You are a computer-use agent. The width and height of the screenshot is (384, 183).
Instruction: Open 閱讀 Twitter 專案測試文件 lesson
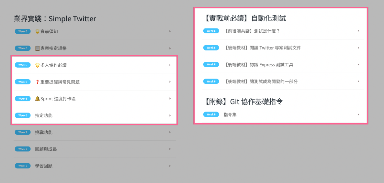(262, 48)
